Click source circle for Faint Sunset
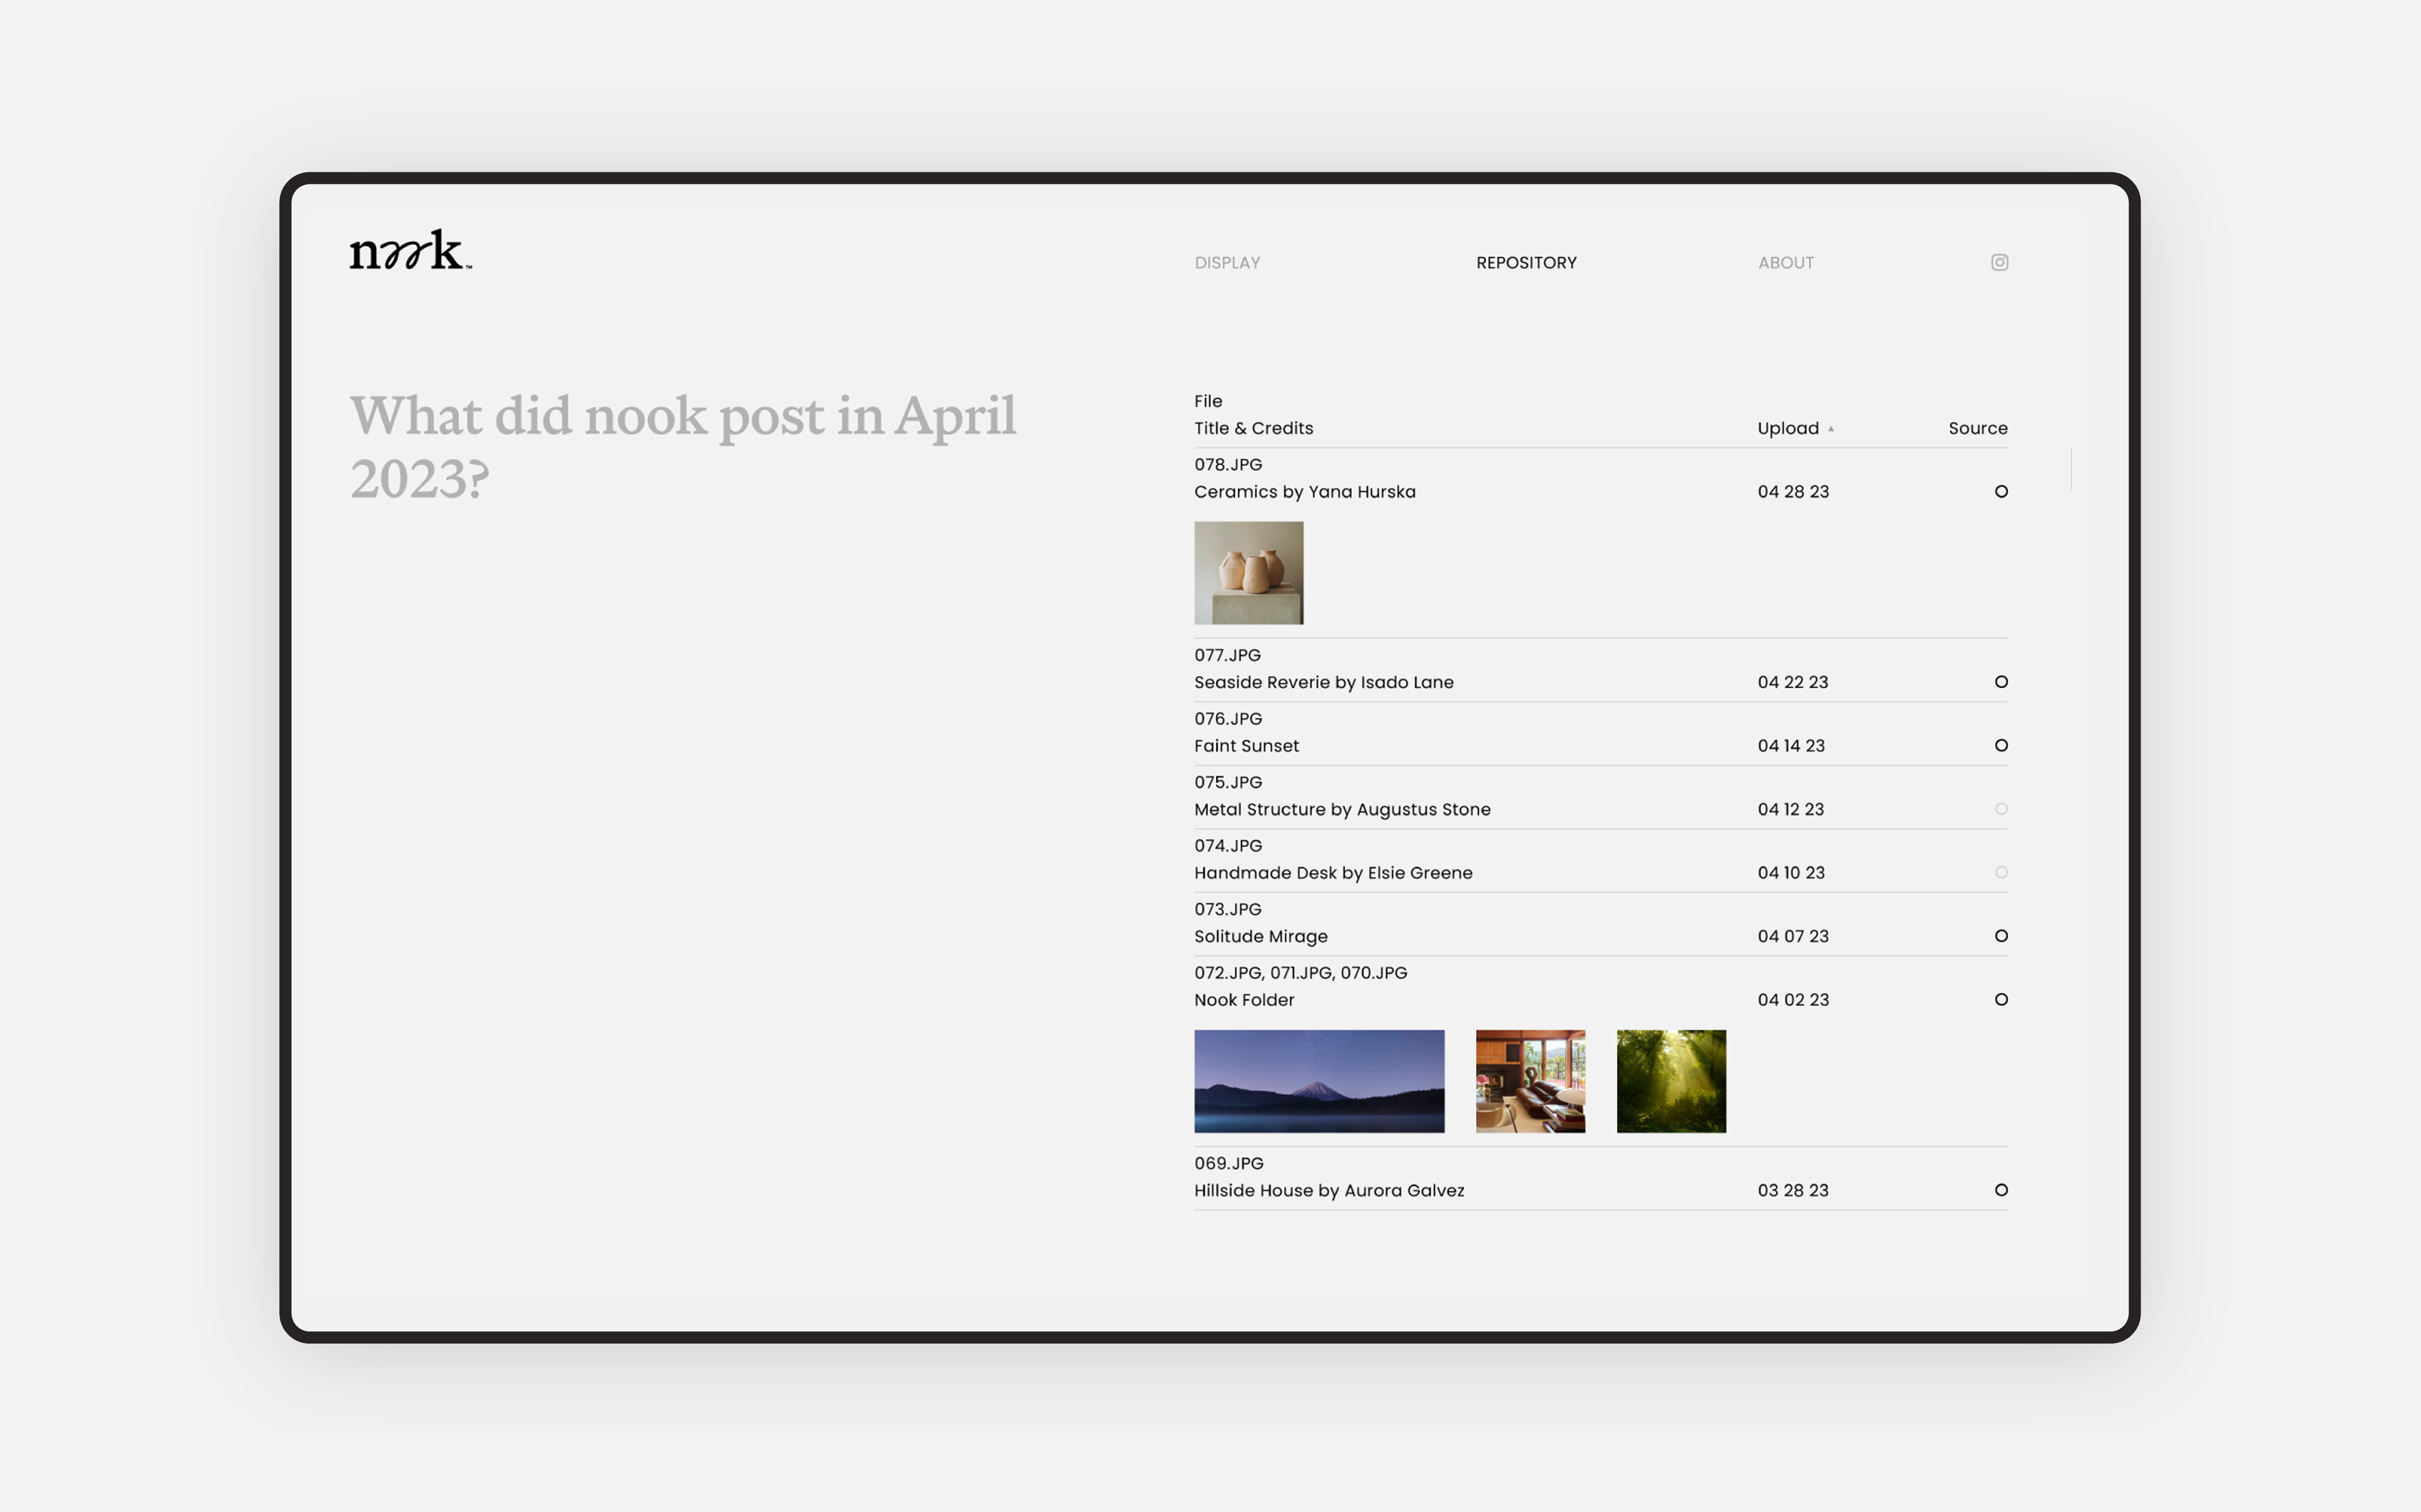2421x1512 pixels. [x=2001, y=745]
